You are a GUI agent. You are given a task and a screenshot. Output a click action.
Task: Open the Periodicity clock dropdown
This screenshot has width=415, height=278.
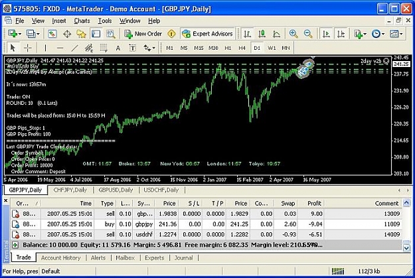(x=378, y=34)
